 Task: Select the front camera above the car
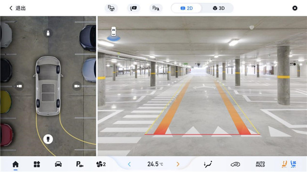(48, 33)
